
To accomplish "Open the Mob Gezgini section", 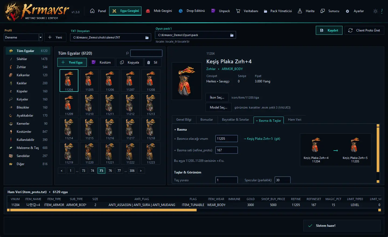I will tap(159, 11).
